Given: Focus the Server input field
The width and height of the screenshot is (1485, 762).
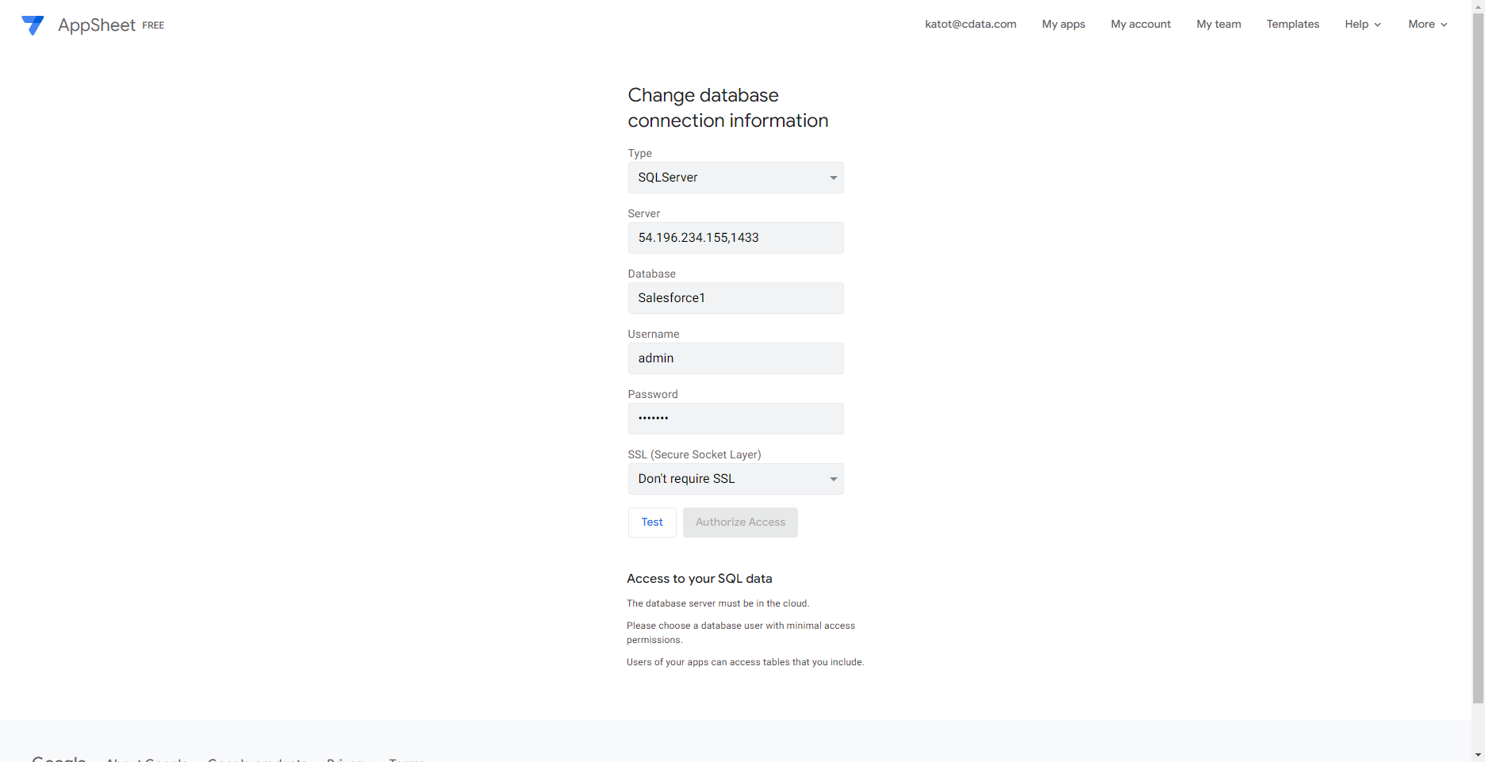Looking at the screenshot, I should (x=735, y=238).
